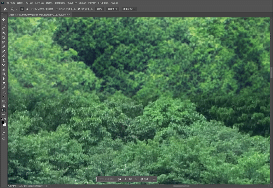Show next generated variation
The height and width of the screenshot is (188, 273).
136,179
